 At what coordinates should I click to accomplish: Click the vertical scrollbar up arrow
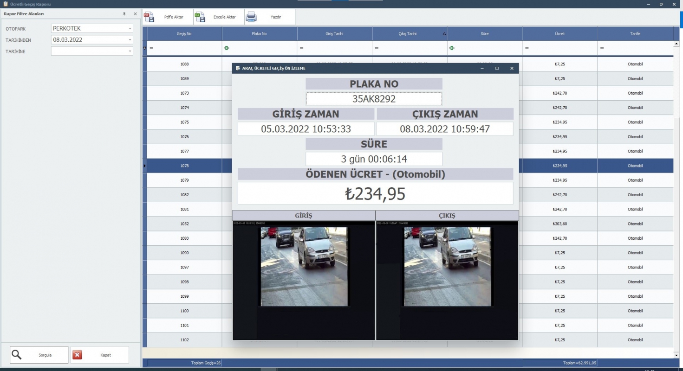pyautogui.click(x=677, y=45)
